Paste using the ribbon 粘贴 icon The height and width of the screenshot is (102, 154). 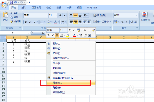coord(5,15)
